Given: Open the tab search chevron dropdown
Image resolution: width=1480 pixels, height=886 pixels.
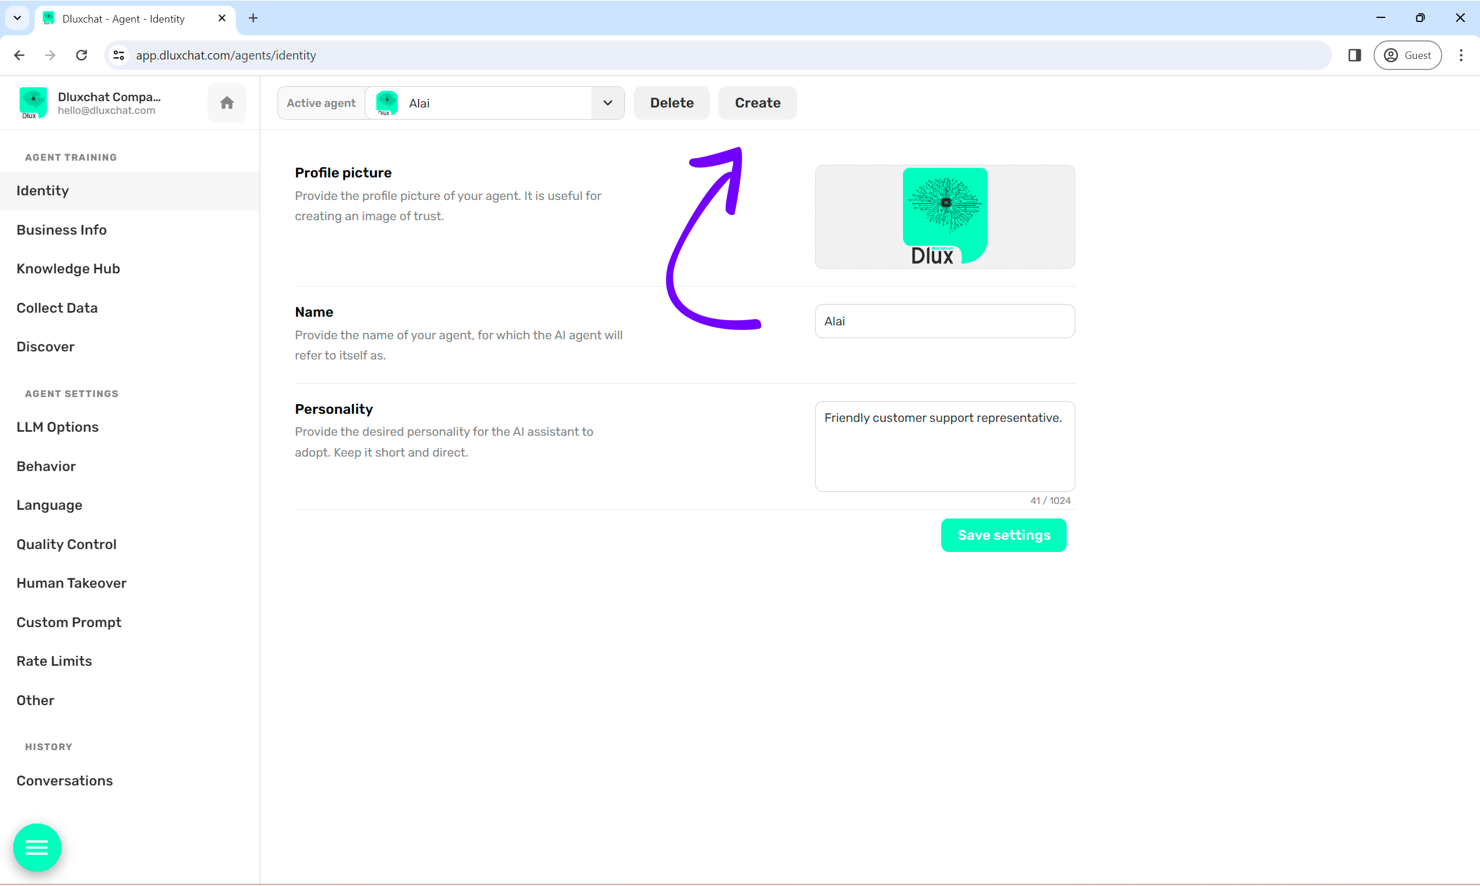Looking at the screenshot, I should click(17, 18).
